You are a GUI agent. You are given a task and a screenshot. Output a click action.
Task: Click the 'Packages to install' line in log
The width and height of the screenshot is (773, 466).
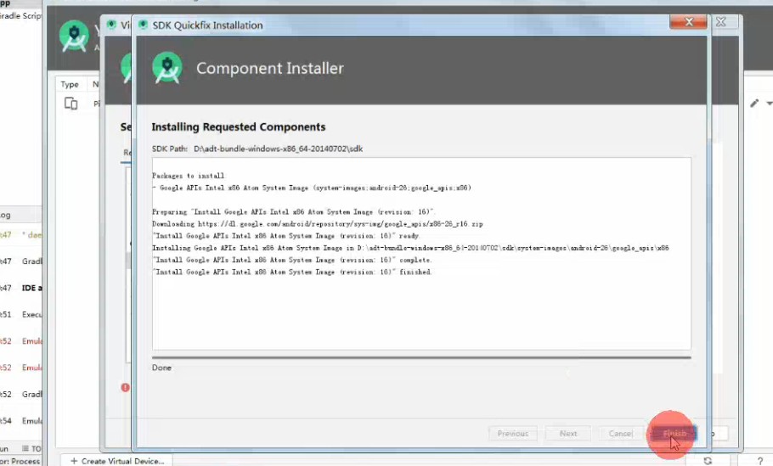tap(189, 176)
